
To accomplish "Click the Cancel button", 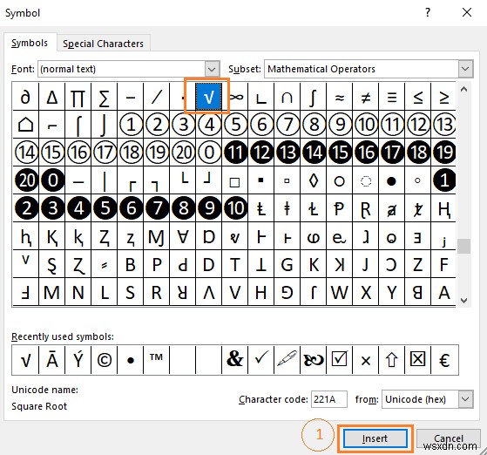I will 448,438.
